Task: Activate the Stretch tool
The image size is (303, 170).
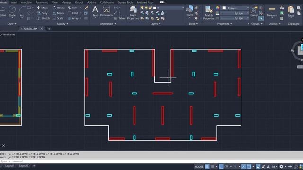Action: click(x=43, y=18)
